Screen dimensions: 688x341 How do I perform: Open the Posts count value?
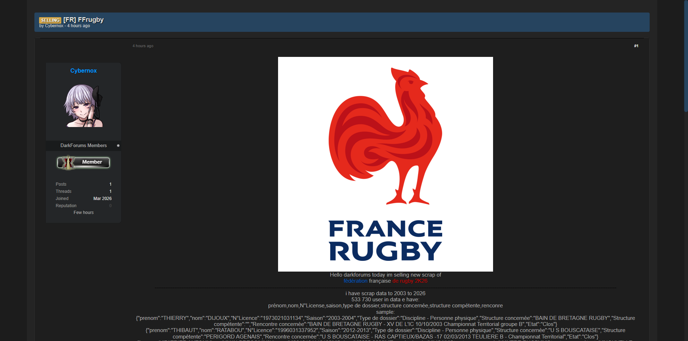coord(110,184)
